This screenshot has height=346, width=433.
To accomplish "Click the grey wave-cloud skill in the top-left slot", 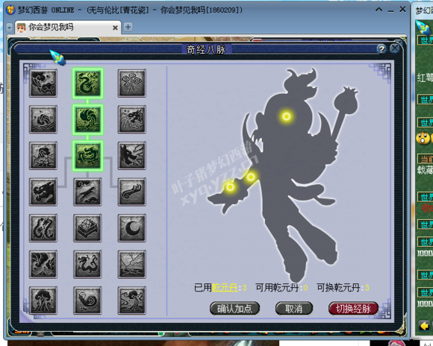I will click(x=43, y=84).
